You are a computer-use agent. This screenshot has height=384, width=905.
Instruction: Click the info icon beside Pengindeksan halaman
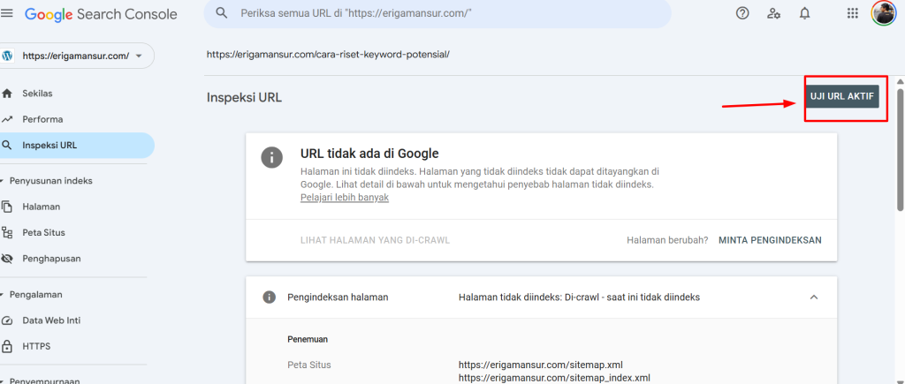point(269,297)
